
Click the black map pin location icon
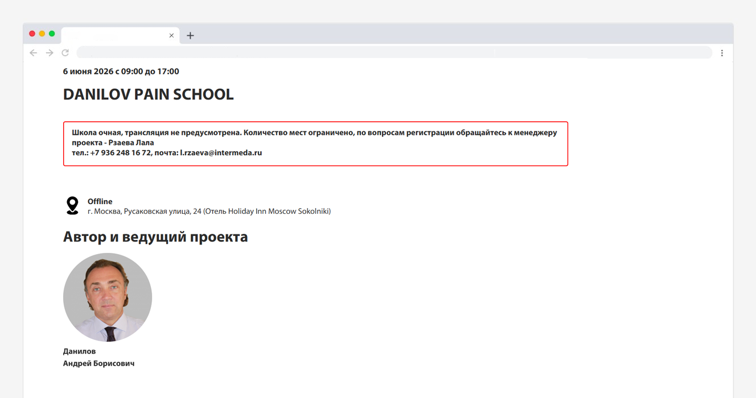(72, 206)
